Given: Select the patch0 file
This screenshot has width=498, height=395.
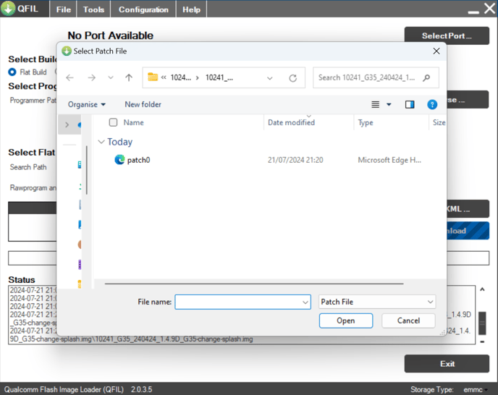Looking at the screenshot, I should pyautogui.click(x=138, y=160).
